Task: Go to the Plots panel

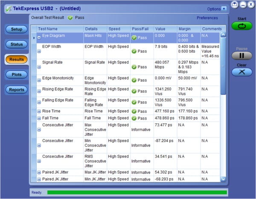Action: point(17,74)
